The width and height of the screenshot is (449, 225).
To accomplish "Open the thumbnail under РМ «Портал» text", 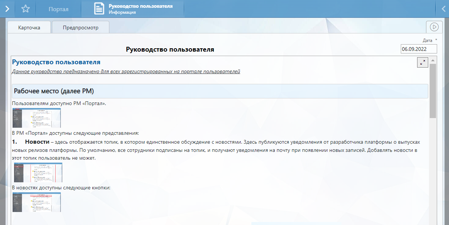I will click(x=37, y=118).
